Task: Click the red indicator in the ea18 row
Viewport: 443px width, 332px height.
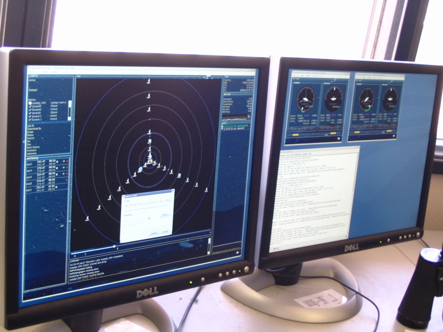Action: point(67,180)
